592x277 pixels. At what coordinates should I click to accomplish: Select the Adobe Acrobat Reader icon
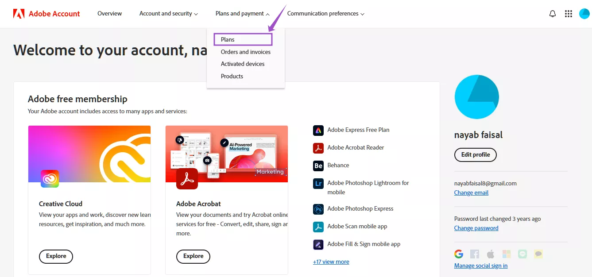(318, 147)
